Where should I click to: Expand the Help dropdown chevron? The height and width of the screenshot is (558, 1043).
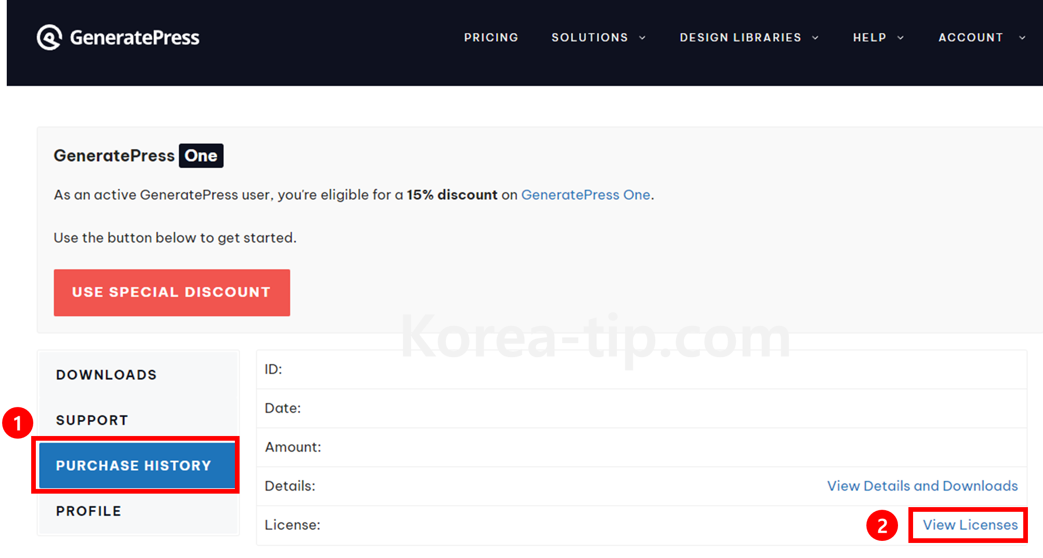coord(901,38)
